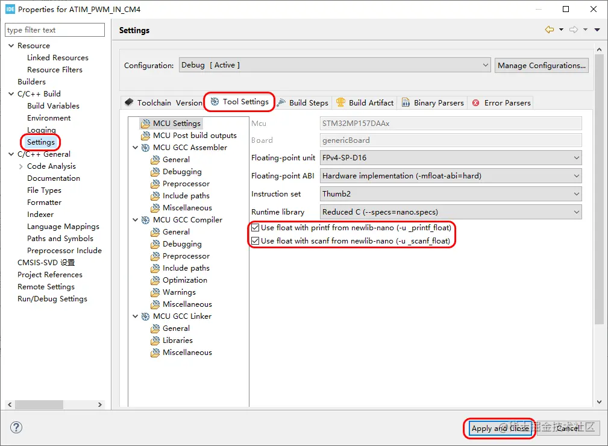The width and height of the screenshot is (608, 446).
Task: Collapse the C/C++ Build tree node
Action: 11,94
